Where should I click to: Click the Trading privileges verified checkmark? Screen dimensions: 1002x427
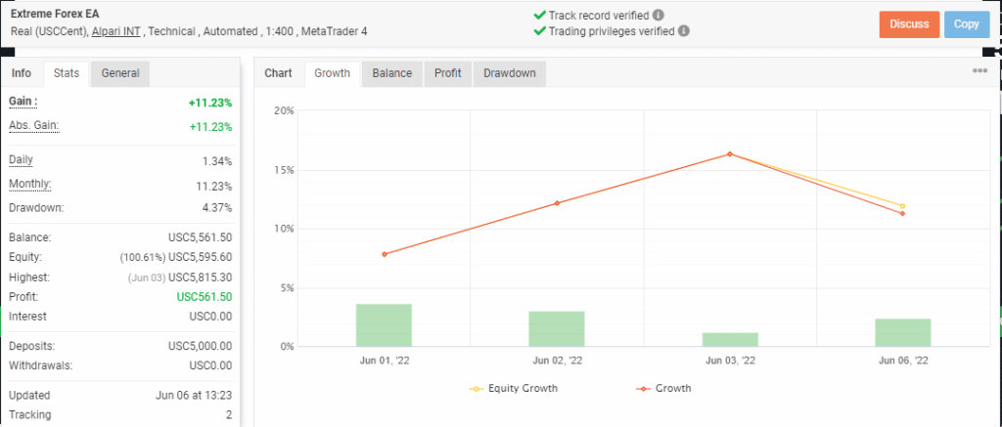540,31
